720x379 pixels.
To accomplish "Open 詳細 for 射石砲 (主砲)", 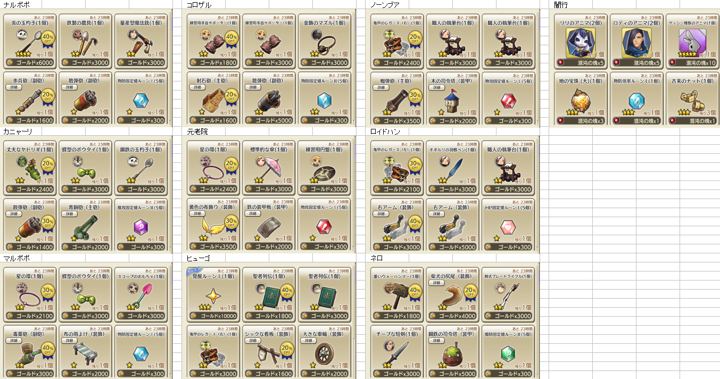I will pyautogui.click(x=198, y=87).
